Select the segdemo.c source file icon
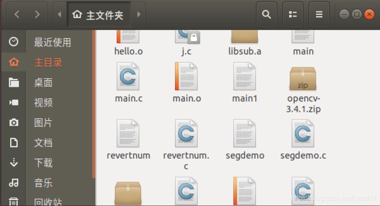The height and width of the screenshot is (206, 380). click(x=303, y=133)
